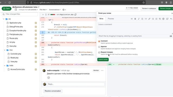This screenshot has height=97, width=173.
Task: Reload the page in browser
Action: pos(9,2)
